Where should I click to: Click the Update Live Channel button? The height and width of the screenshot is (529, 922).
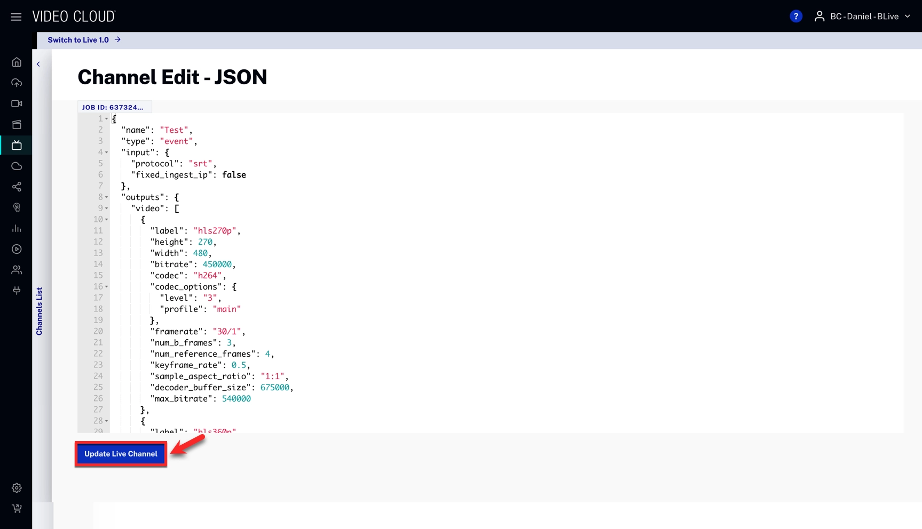(x=121, y=454)
